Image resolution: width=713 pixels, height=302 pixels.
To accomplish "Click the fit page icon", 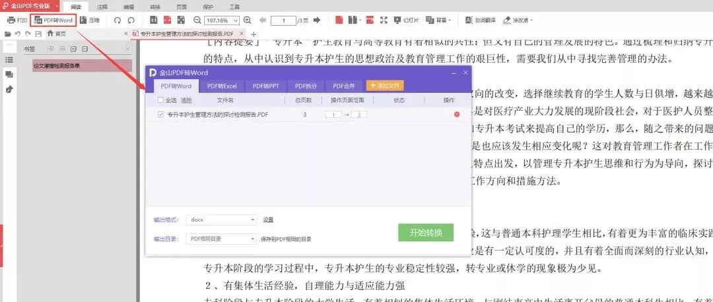I will pos(181,20).
